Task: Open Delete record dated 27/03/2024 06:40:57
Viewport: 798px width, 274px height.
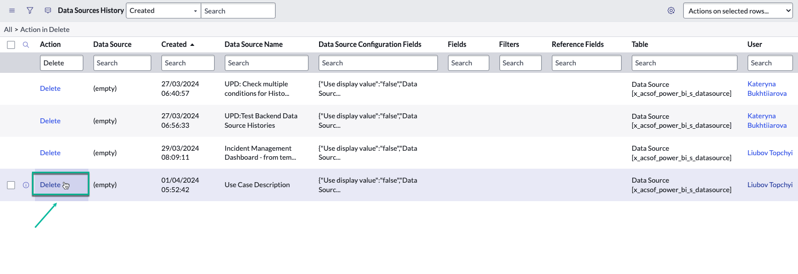Action: (50, 88)
